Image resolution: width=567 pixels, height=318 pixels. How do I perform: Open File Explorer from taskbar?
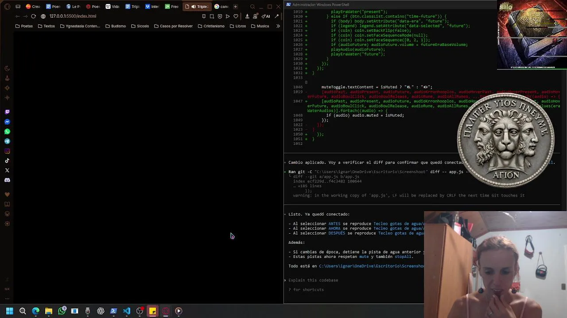(x=49, y=311)
